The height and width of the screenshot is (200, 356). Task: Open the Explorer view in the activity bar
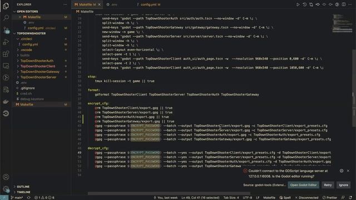point(6,6)
